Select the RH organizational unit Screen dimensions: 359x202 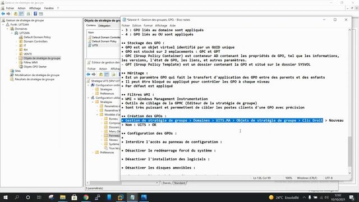pos(25,50)
